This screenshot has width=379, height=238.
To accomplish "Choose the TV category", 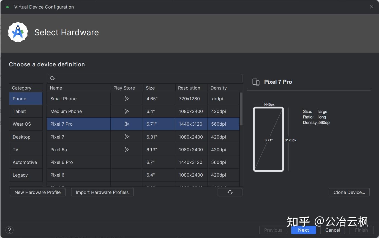I will (26, 150).
